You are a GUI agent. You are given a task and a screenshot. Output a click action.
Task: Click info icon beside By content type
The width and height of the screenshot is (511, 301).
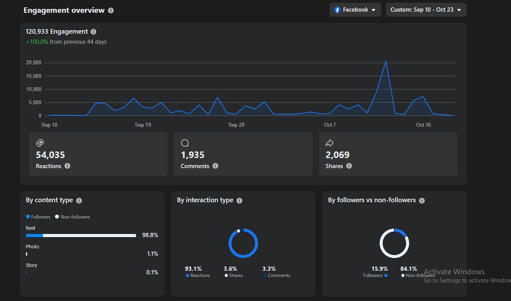click(79, 201)
